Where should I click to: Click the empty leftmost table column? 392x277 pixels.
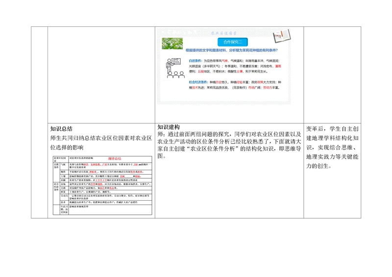tap(39, 122)
